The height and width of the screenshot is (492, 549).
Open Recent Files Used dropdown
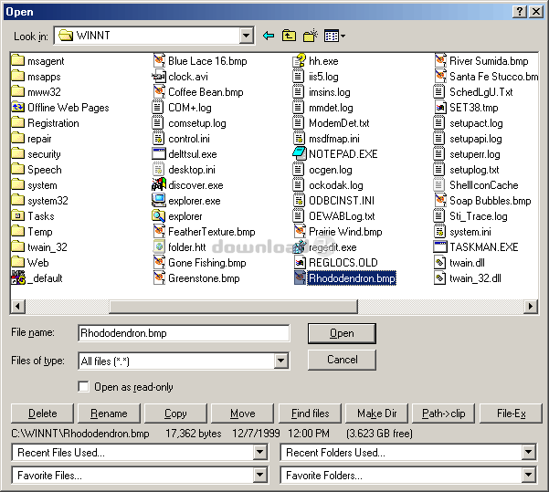(259, 453)
